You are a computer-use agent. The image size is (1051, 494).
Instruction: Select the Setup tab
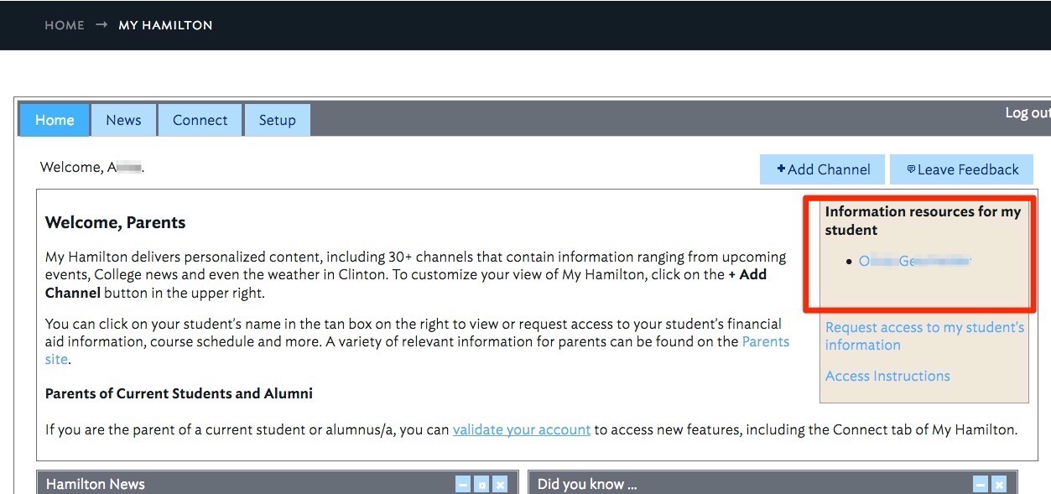tap(277, 120)
